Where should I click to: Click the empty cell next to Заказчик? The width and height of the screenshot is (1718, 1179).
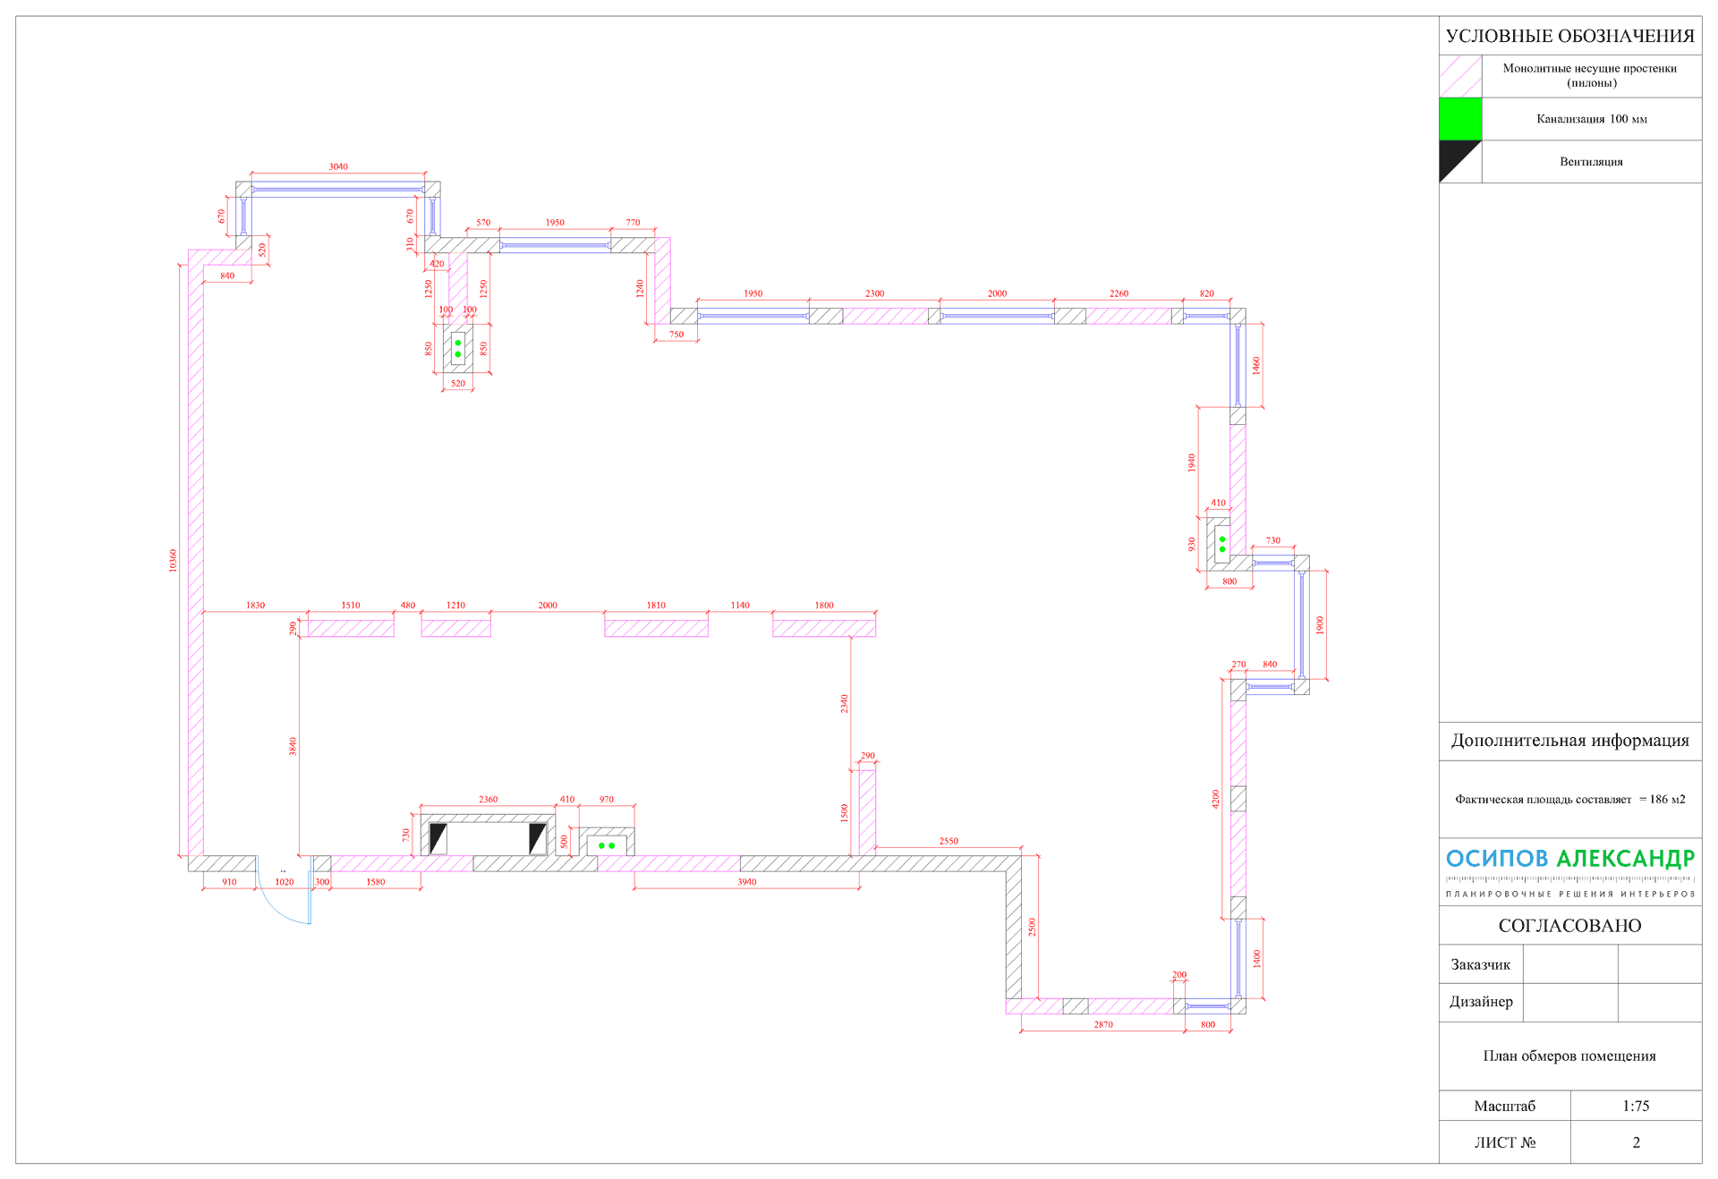click(x=1569, y=964)
